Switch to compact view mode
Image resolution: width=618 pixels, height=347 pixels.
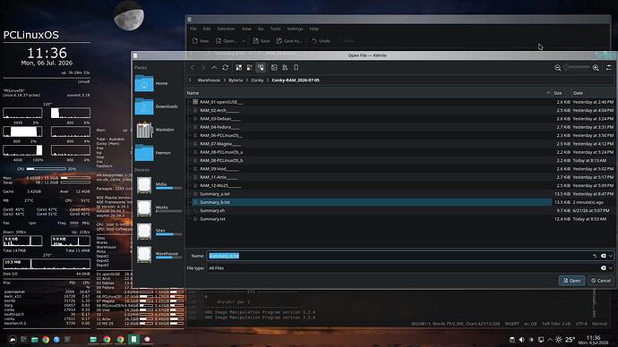pos(250,68)
